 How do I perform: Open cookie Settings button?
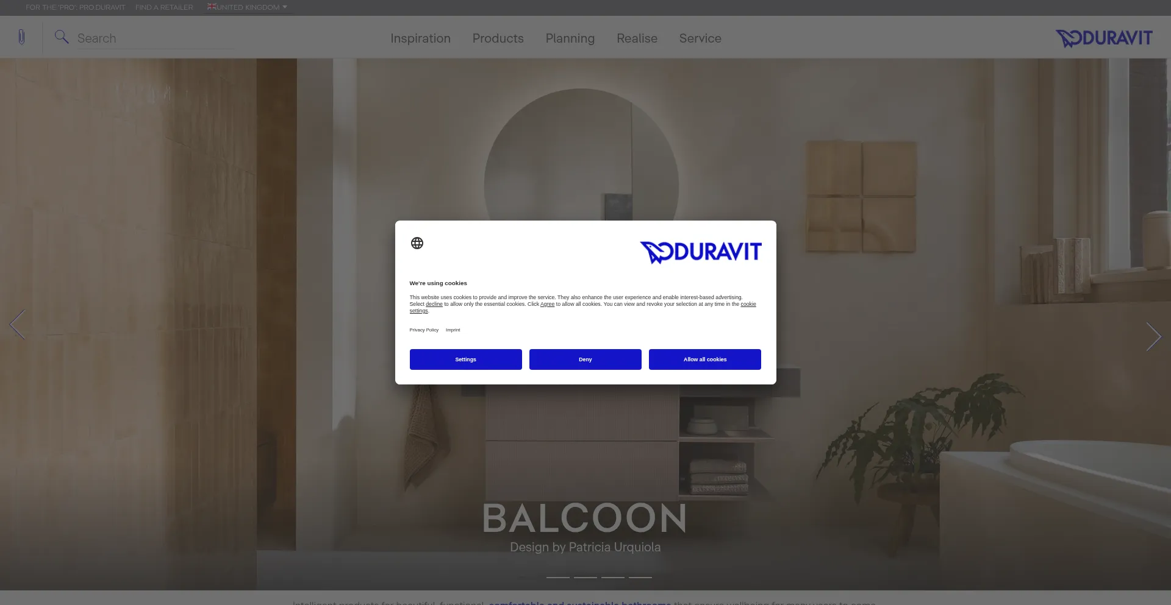pos(466,359)
